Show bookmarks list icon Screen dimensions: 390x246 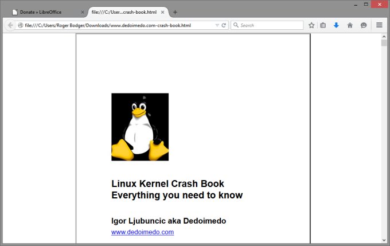tap(323, 25)
